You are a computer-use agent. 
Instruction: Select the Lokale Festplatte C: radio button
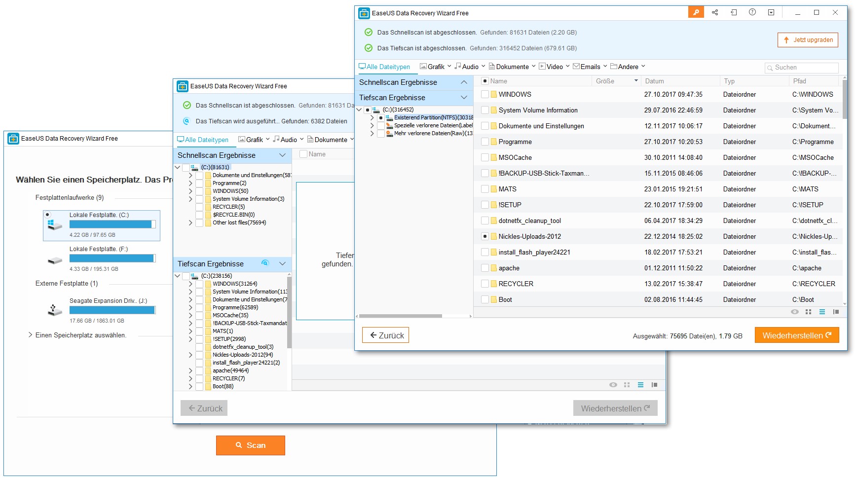pos(48,215)
